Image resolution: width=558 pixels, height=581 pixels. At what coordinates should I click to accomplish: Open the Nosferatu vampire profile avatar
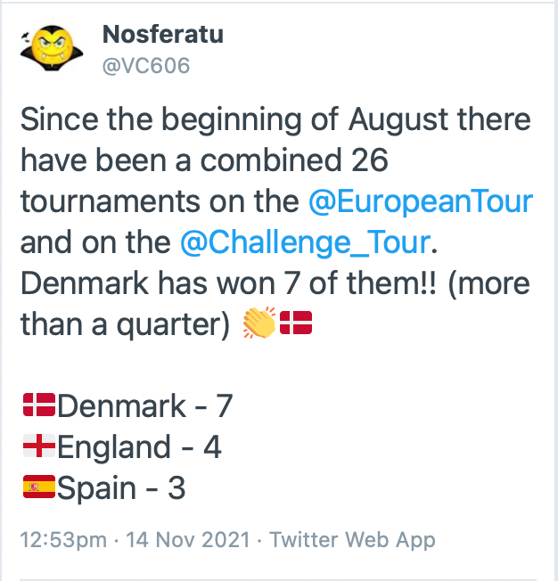(x=52, y=48)
